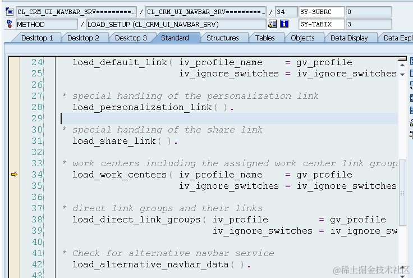The height and width of the screenshot is (278, 413).
Task: Switch to the Desktop 1 tab
Action: [37, 38]
